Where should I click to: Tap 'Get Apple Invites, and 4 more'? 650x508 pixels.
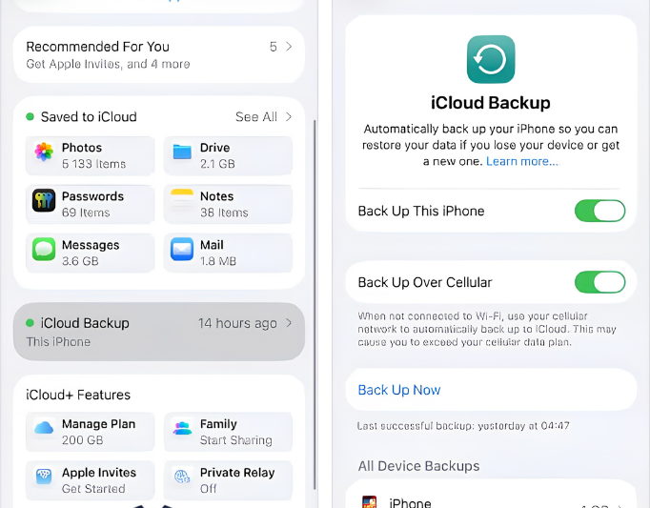pyautogui.click(x=108, y=64)
